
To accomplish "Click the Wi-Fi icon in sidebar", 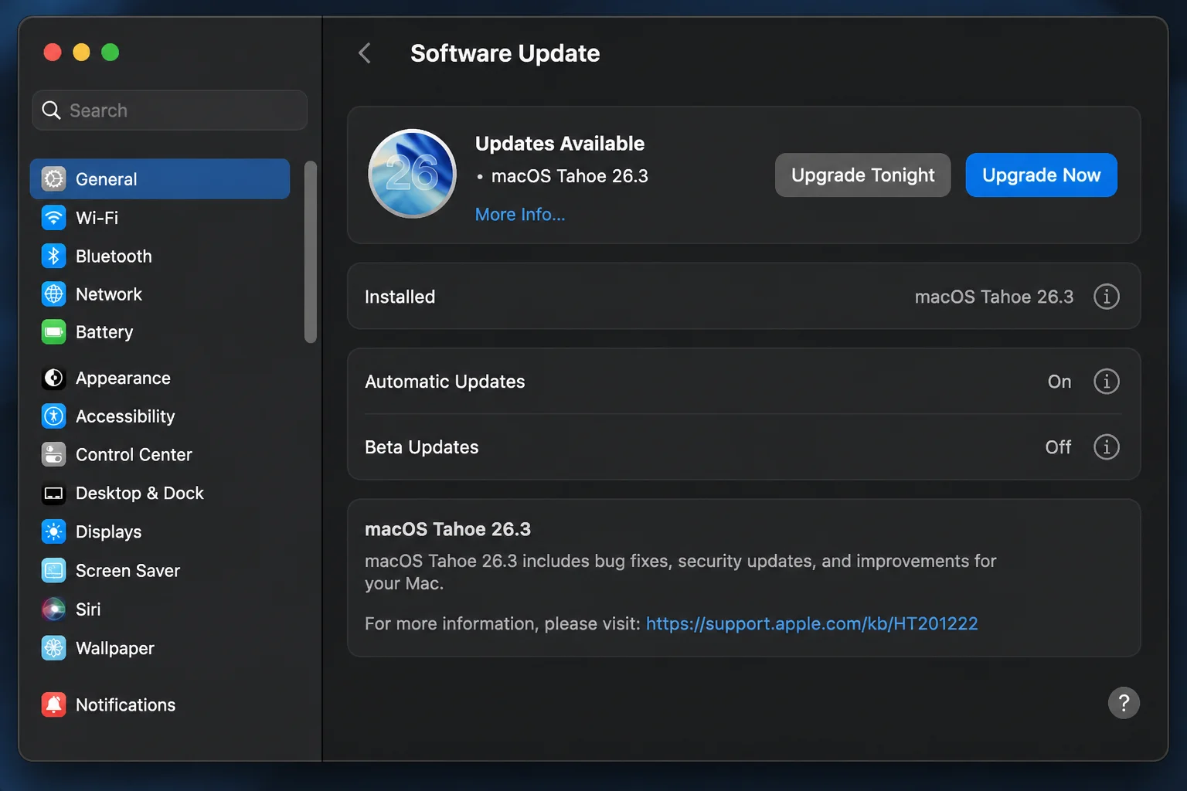I will pos(53,218).
